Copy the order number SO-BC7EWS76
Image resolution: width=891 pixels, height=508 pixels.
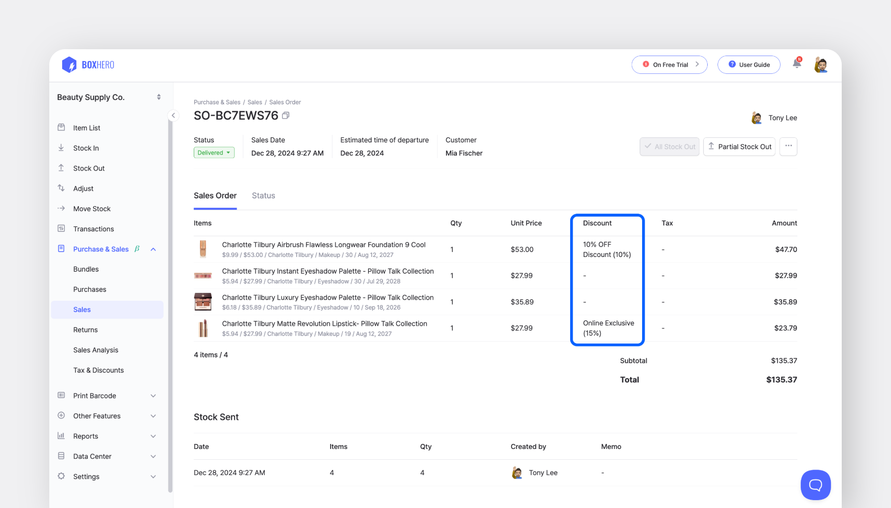pos(286,115)
